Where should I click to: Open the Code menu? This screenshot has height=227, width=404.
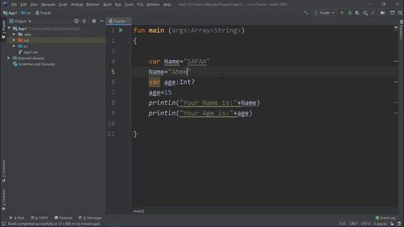click(x=63, y=4)
